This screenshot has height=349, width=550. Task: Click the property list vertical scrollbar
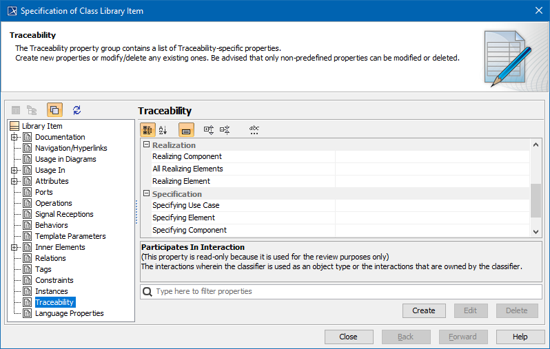(x=536, y=200)
